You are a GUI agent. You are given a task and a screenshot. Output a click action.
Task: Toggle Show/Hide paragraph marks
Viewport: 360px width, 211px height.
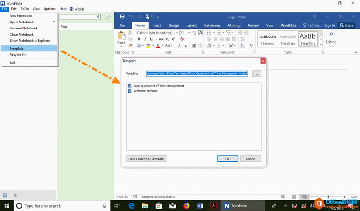251,45
